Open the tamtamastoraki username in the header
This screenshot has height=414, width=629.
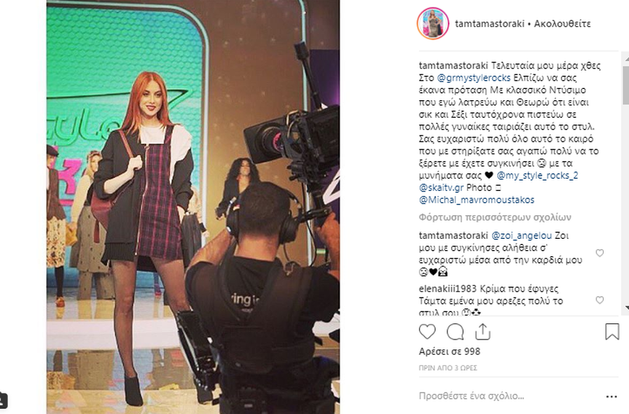[x=490, y=24]
